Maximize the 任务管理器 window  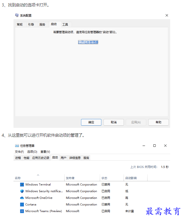[155, 146]
